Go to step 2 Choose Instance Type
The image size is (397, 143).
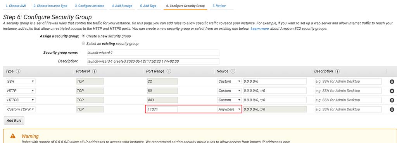pyautogui.click(x=50, y=6)
